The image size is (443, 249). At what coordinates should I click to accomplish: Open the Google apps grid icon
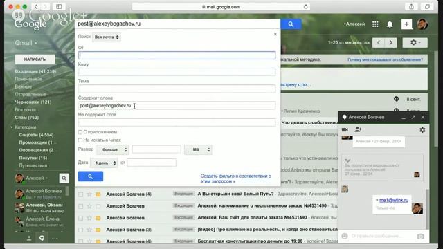pyautogui.click(x=375, y=24)
